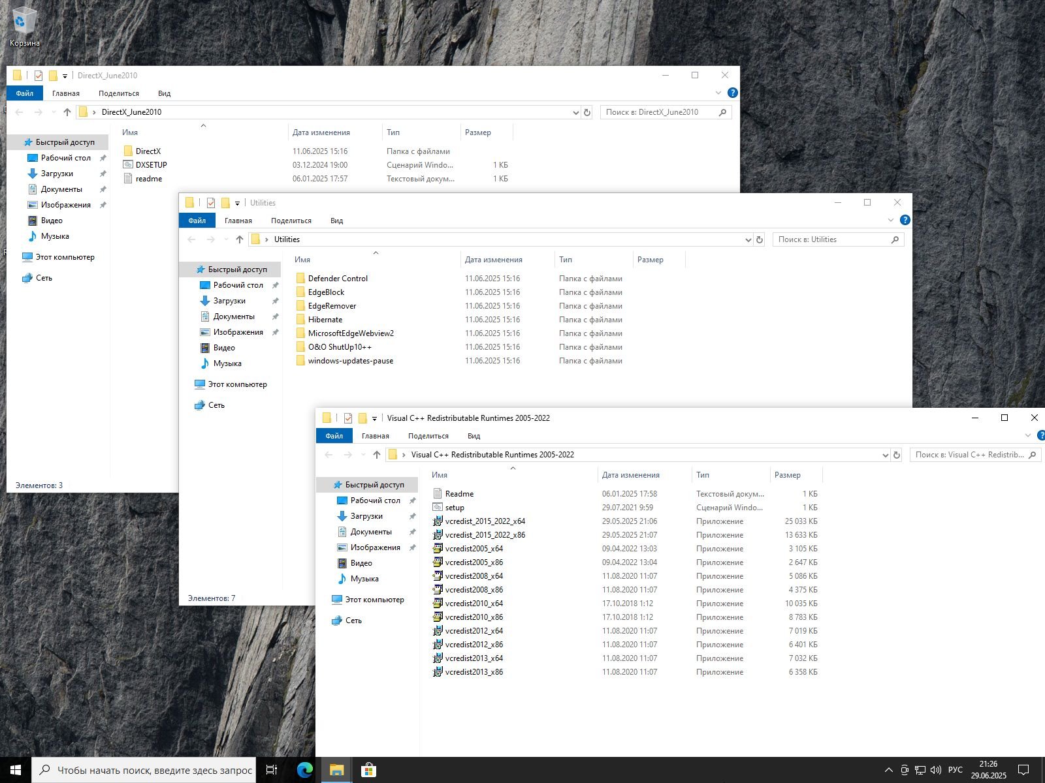
Task: Open the Вид tab in Utilities window
Action: tap(336, 221)
